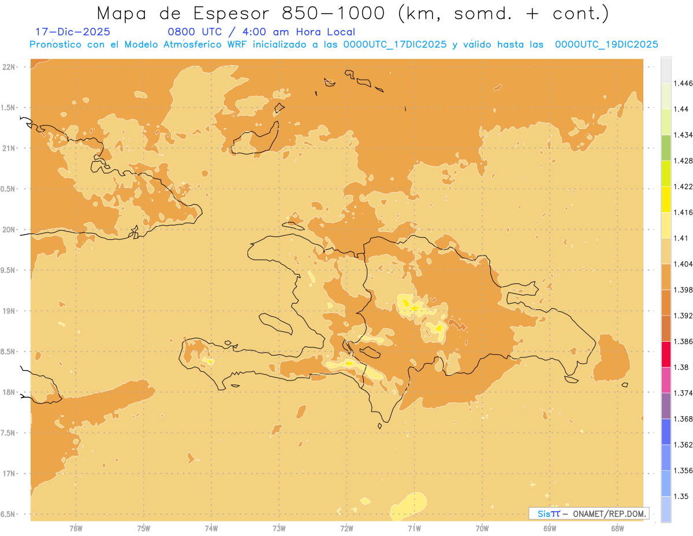Click the time text '0800 UTC / 4:00 am Hora Local'

click(x=262, y=32)
